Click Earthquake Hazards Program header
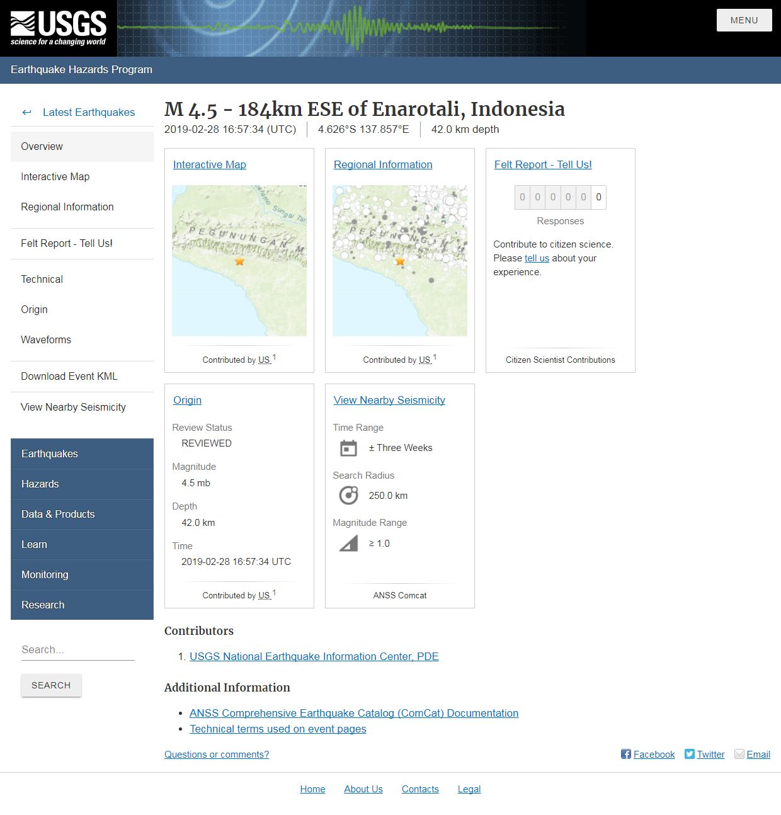The image size is (781, 815). coord(81,69)
